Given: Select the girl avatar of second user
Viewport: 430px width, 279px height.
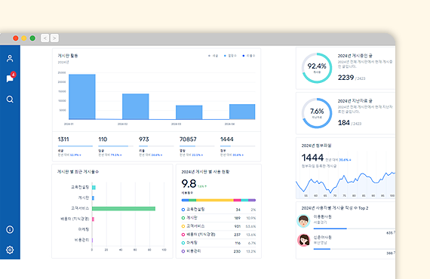Looking at the screenshot, I should pyautogui.click(x=303, y=241).
